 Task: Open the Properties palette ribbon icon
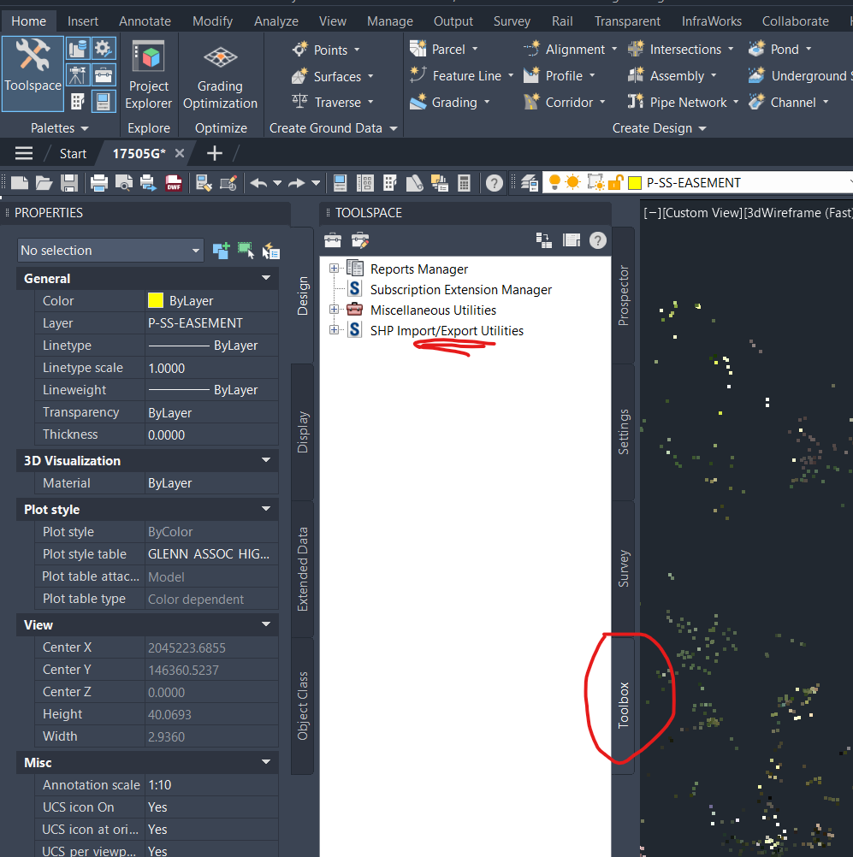pos(103,101)
